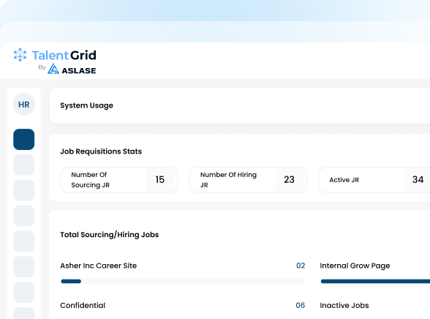Click the Job Requisitions Stats heading
The width and height of the screenshot is (430, 319).
click(101, 151)
